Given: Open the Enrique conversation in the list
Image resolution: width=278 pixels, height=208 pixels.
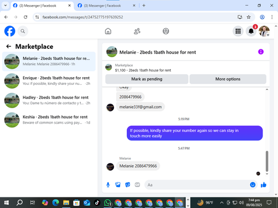Looking at the screenshot, I should click(49, 81).
